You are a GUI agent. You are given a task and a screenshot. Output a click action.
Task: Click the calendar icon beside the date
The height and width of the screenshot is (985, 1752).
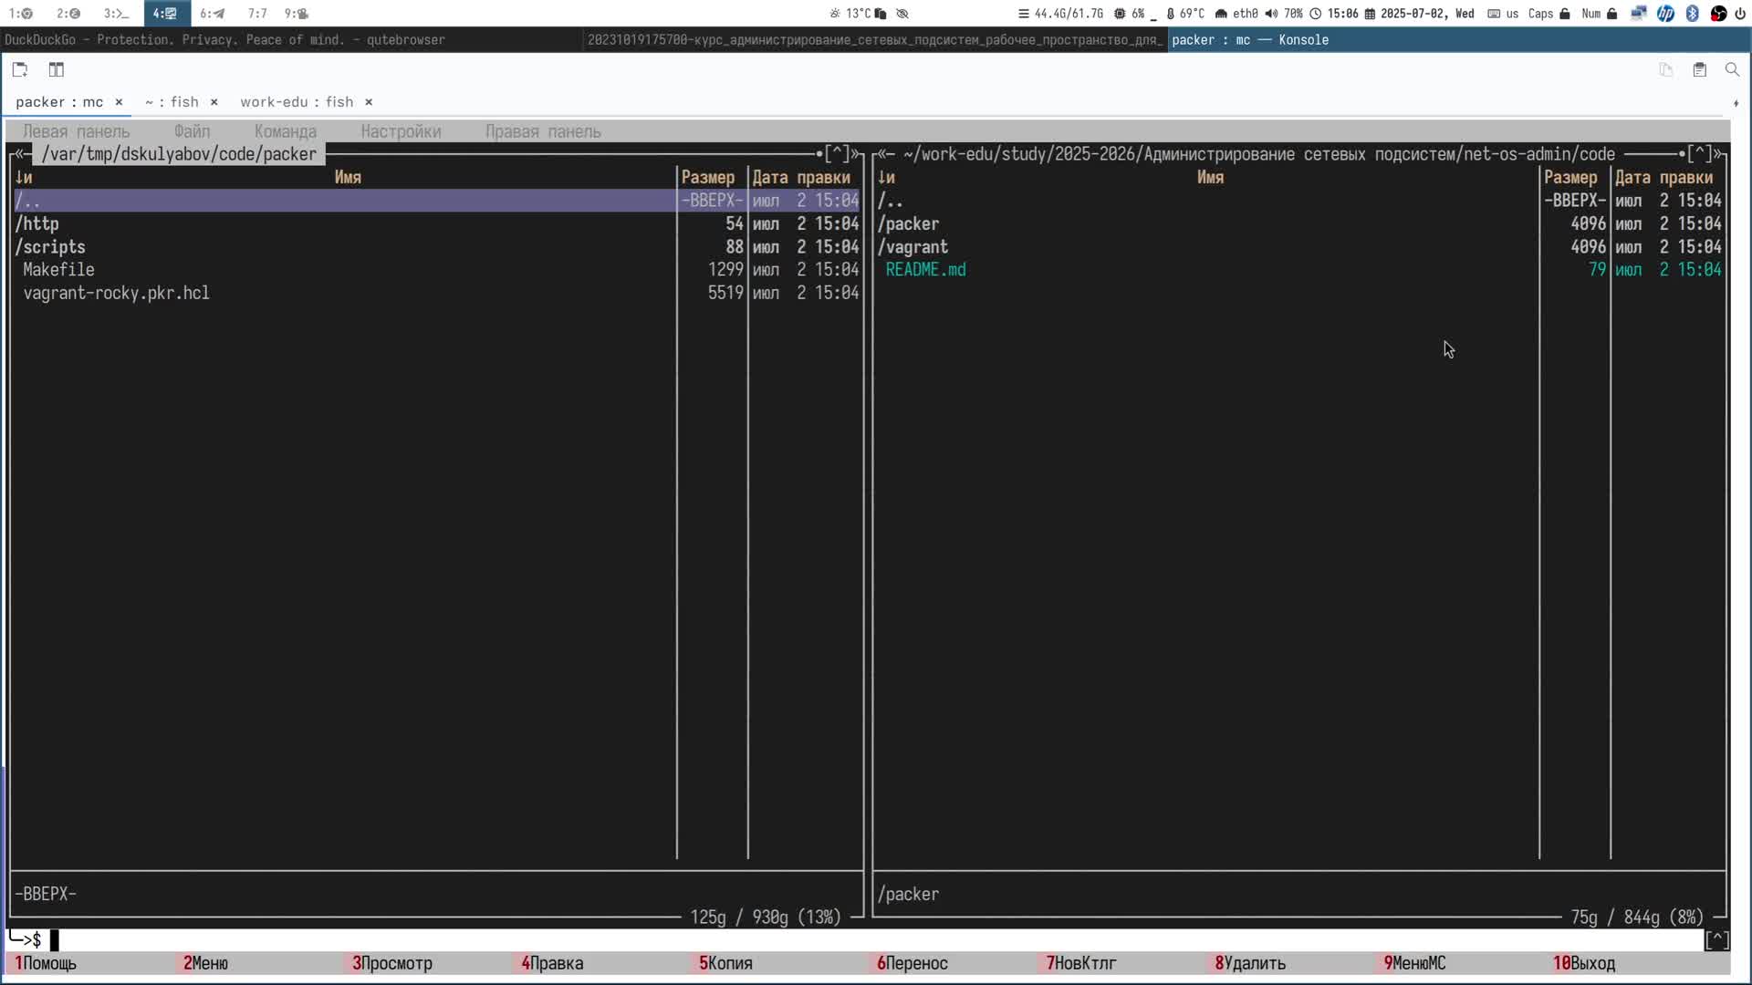(1370, 14)
